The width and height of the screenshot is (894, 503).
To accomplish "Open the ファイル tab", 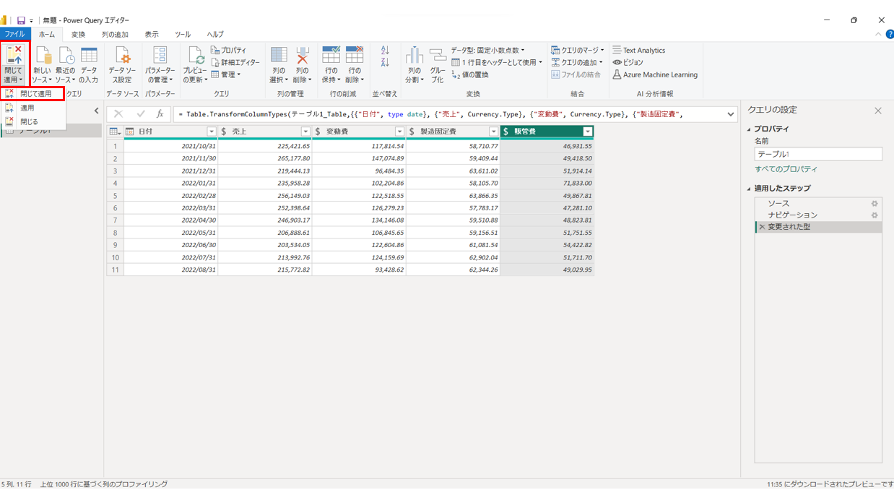I will [14, 34].
